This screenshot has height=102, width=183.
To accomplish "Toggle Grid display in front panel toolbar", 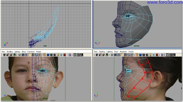I will [20, 55].
